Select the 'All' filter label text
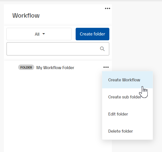The image size is (162, 152). [37, 34]
